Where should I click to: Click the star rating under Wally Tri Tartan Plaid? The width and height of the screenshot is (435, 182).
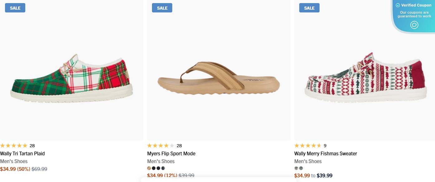tap(14, 145)
